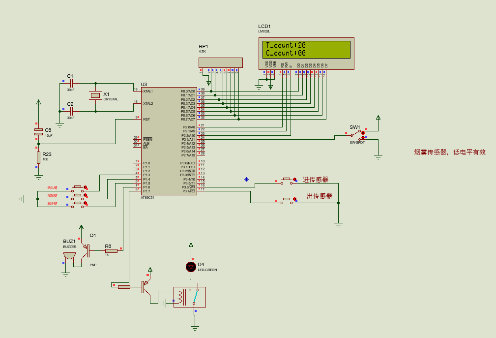Toggle the 增加键 button's red actuator
Viewport: 496px width, 338px height.
[x=86, y=195]
